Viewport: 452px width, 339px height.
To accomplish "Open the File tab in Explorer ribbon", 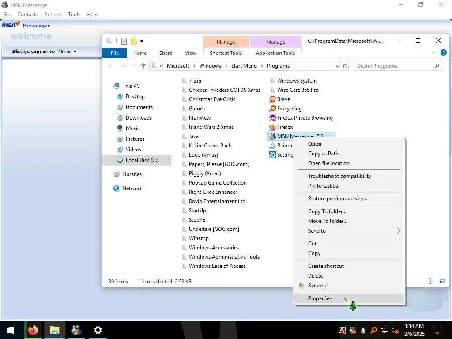I will (115, 53).
